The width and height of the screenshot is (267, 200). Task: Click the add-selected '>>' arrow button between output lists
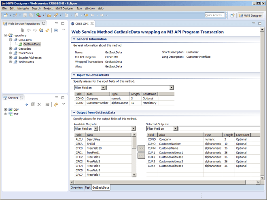pyautogui.click(x=141, y=148)
